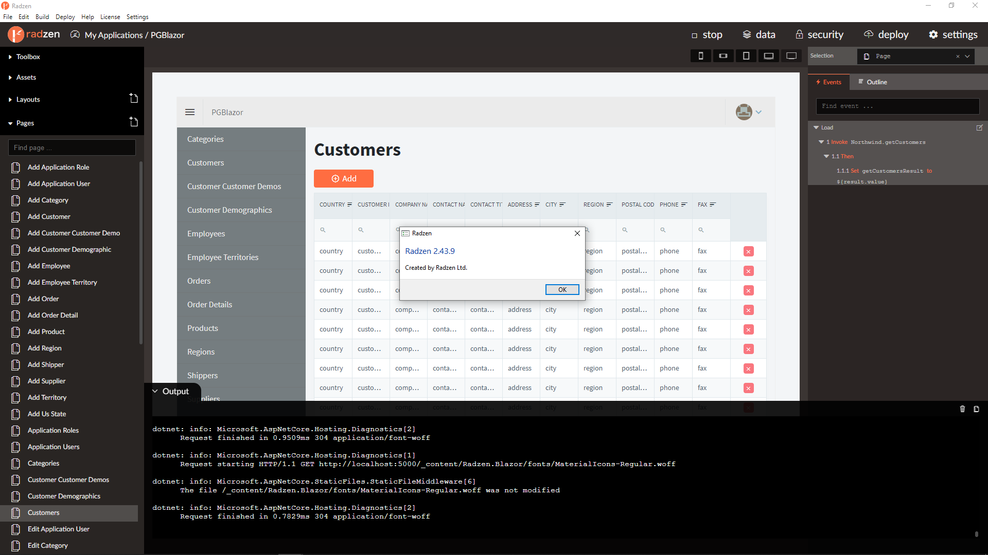Switch to the Outline tab
988x555 pixels.
click(x=872, y=82)
